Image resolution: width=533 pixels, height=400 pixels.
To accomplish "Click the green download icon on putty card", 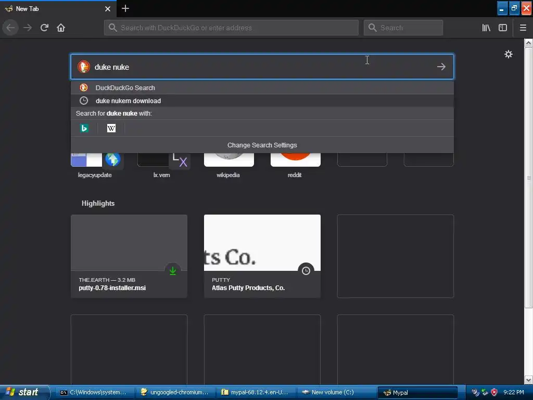I will tap(173, 271).
